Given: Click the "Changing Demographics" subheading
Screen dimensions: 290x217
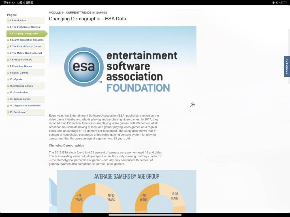Looking at the screenshot, I should pos(66,145).
